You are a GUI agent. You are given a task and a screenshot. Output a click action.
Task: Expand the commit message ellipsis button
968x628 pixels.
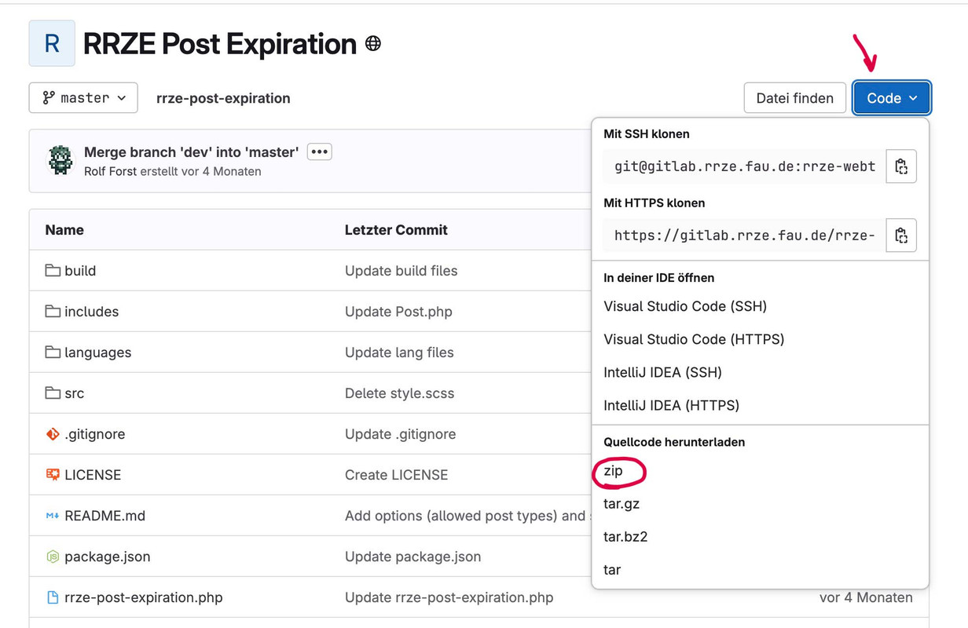[319, 152]
